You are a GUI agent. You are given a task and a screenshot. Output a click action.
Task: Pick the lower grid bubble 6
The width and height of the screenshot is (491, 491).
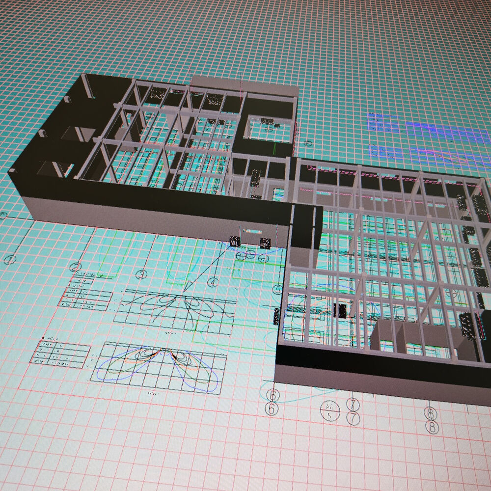pyautogui.click(x=272, y=409)
